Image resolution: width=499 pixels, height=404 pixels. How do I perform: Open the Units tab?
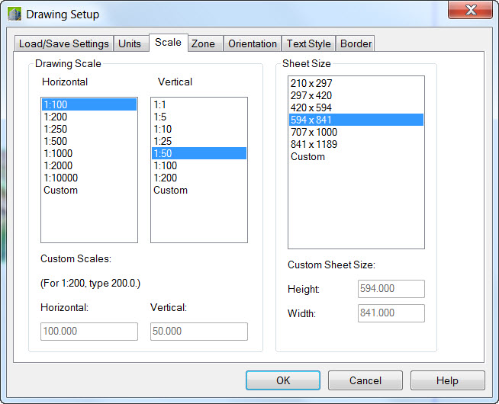130,43
